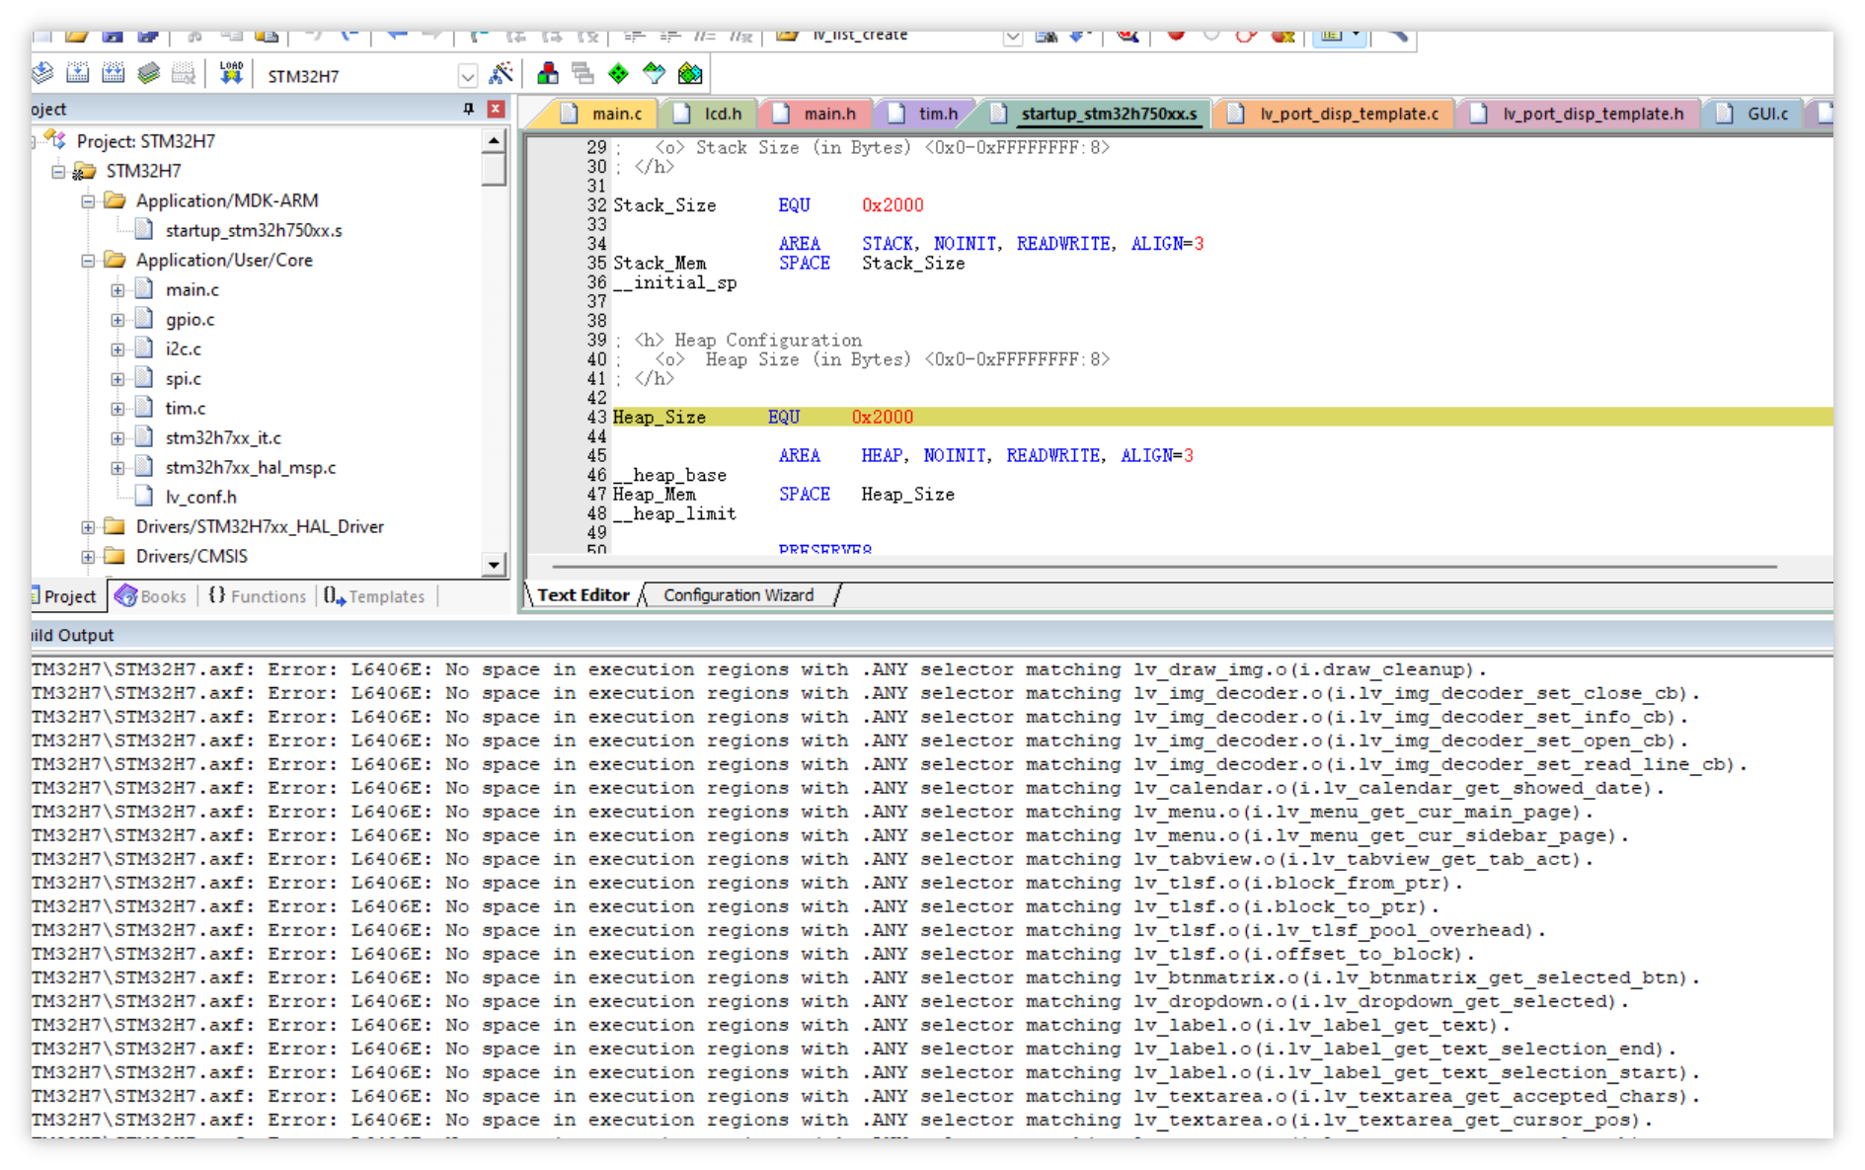Viewport: 1865px width, 1170px height.
Task: Select lv_conf.h in project tree
Action: click(x=200, y=498)
